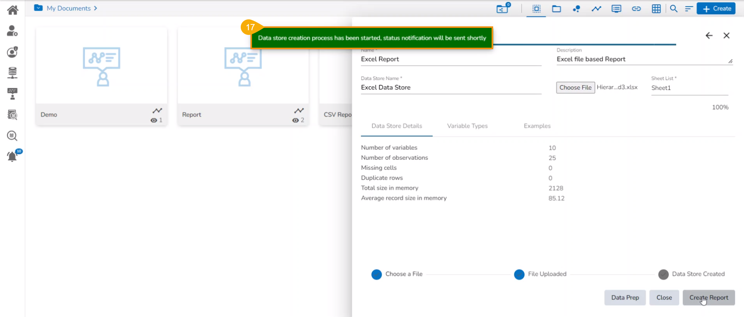Viewport: 744px width, 317px height.
Task: Click the 'Missing cells' label
Action: point(379,168)
